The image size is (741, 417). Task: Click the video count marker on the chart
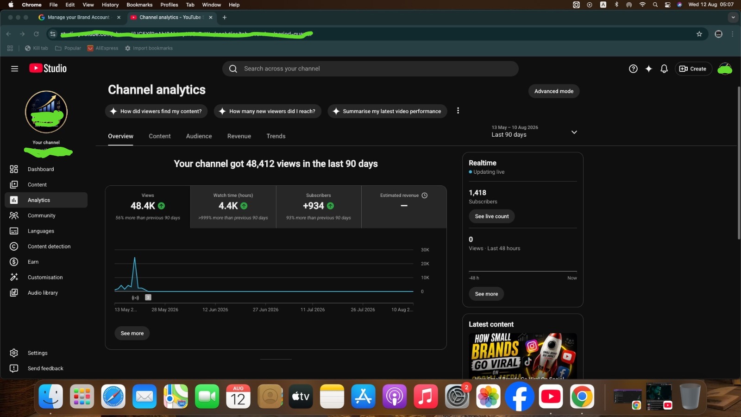click(148, 297)
